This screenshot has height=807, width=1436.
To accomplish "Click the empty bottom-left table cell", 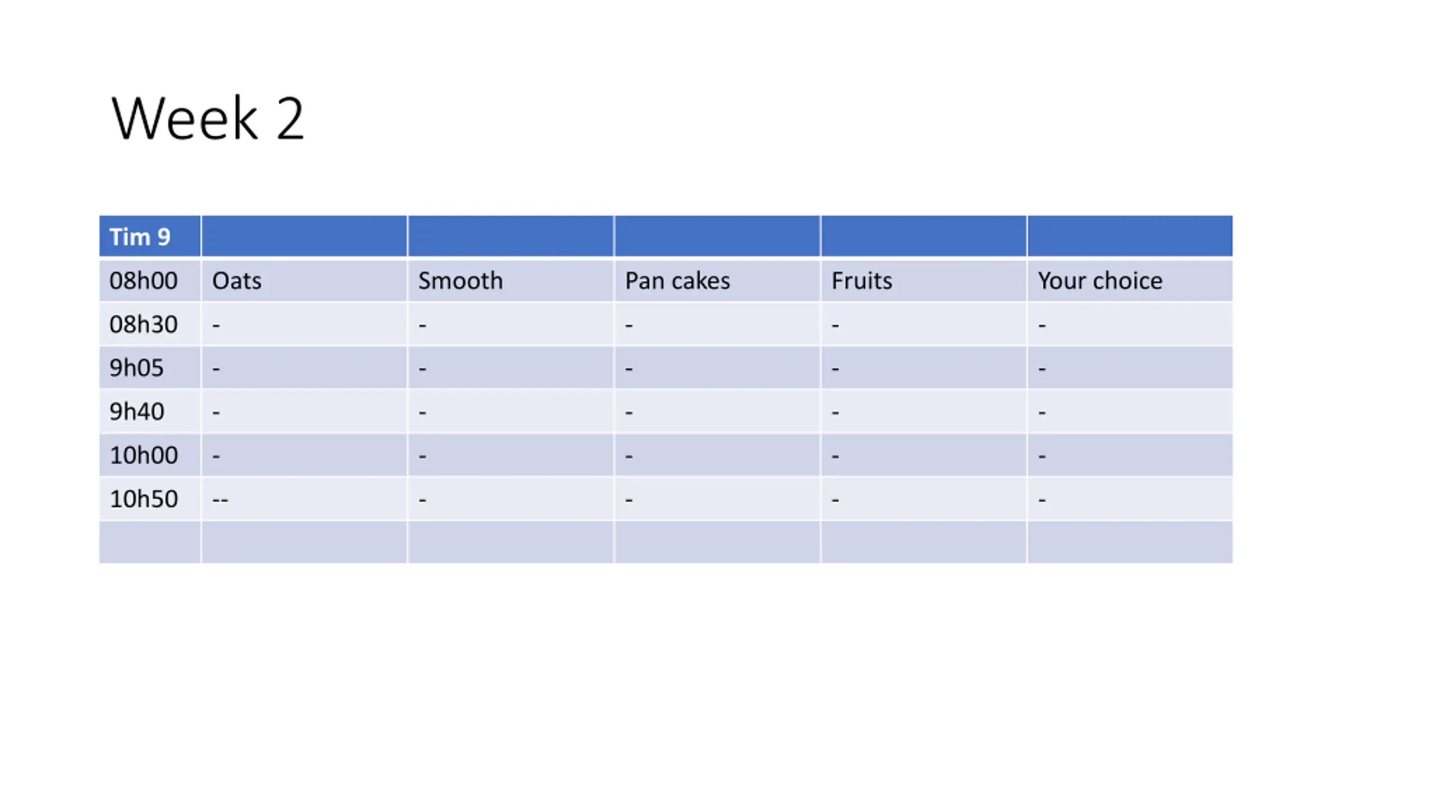I will pos(150,542).
